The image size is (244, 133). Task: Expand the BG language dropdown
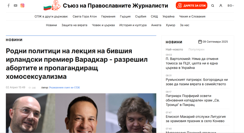pos(231,6)
